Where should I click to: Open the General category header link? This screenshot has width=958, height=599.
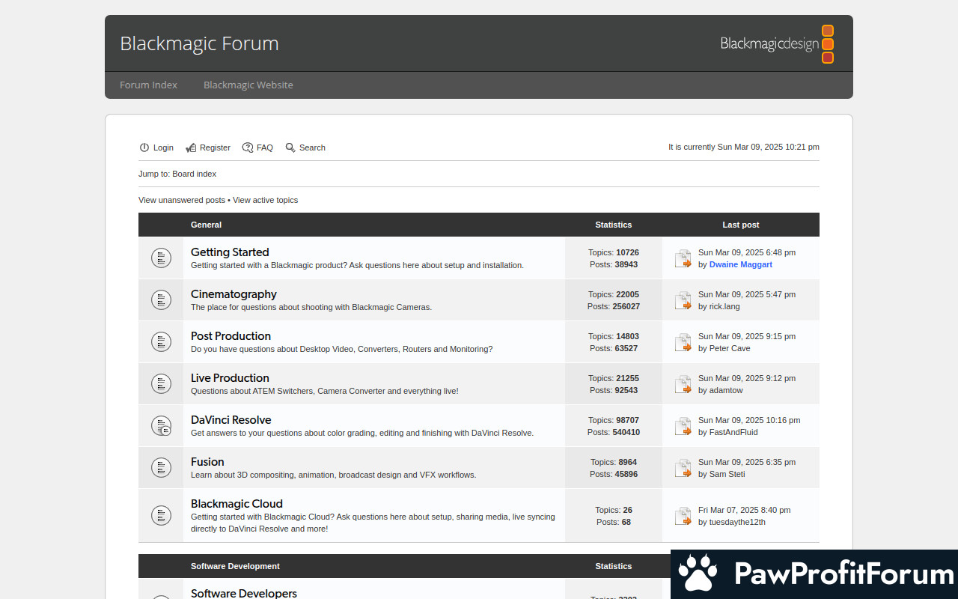point(206,225)
